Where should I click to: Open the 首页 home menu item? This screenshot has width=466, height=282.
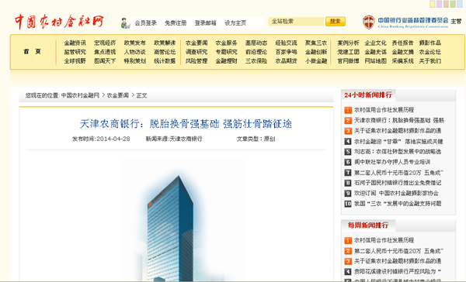pos(32,52)
